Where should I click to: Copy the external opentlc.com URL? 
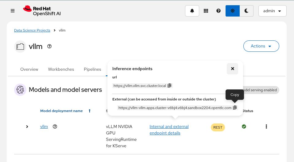pyautogui.click(x=235, y=107)
